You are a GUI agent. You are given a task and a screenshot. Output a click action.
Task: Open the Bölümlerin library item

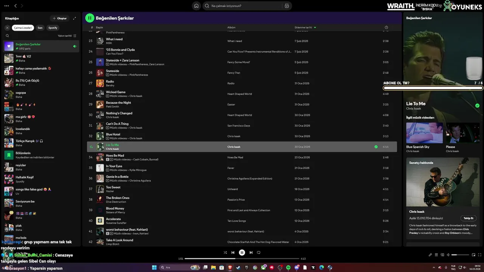click(41, 155)
